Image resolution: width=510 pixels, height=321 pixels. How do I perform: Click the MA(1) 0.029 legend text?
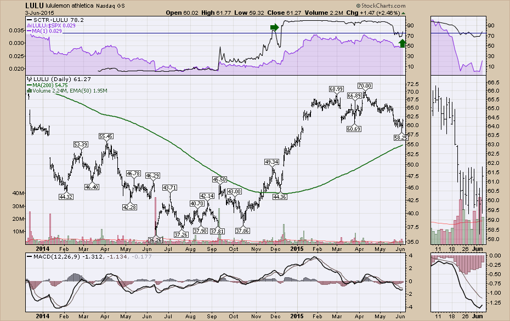point(47,31)
